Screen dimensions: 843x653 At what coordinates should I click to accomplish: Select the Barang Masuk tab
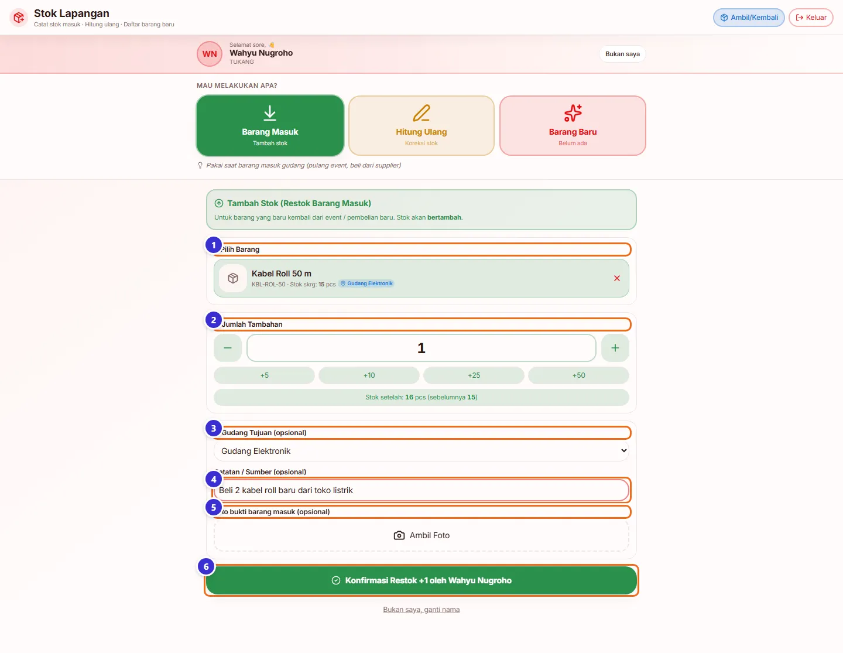(270, 126)
